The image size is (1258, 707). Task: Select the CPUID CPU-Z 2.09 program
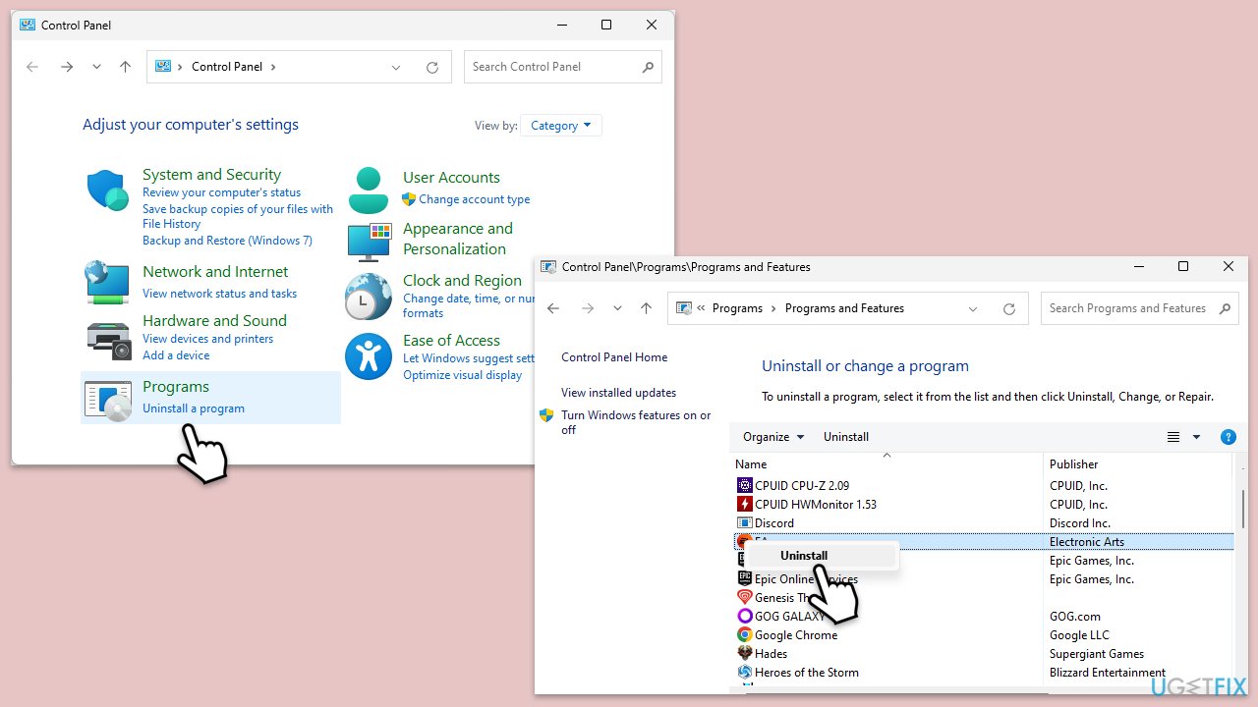coord(801,485)
